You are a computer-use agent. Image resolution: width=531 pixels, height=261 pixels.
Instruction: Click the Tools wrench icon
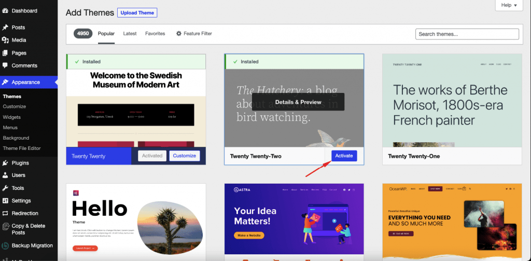click(x=5, y=188)
